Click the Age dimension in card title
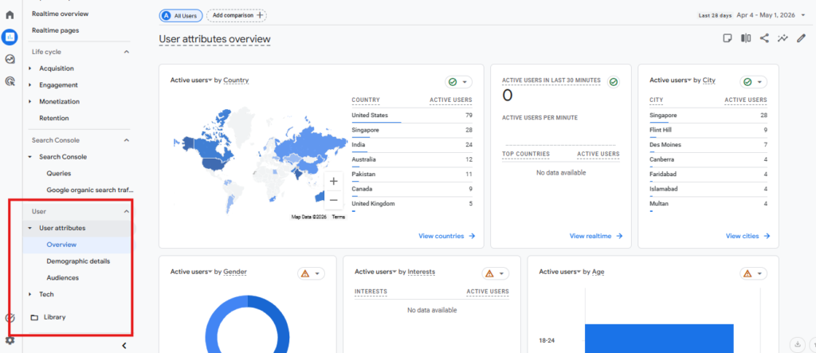This screenshot has height=353, width=816. [598, 272]
